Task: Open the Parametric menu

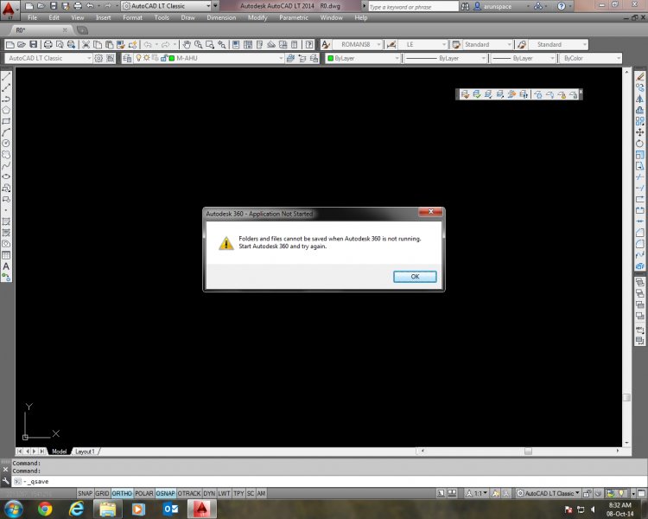Action: (294, 17)
